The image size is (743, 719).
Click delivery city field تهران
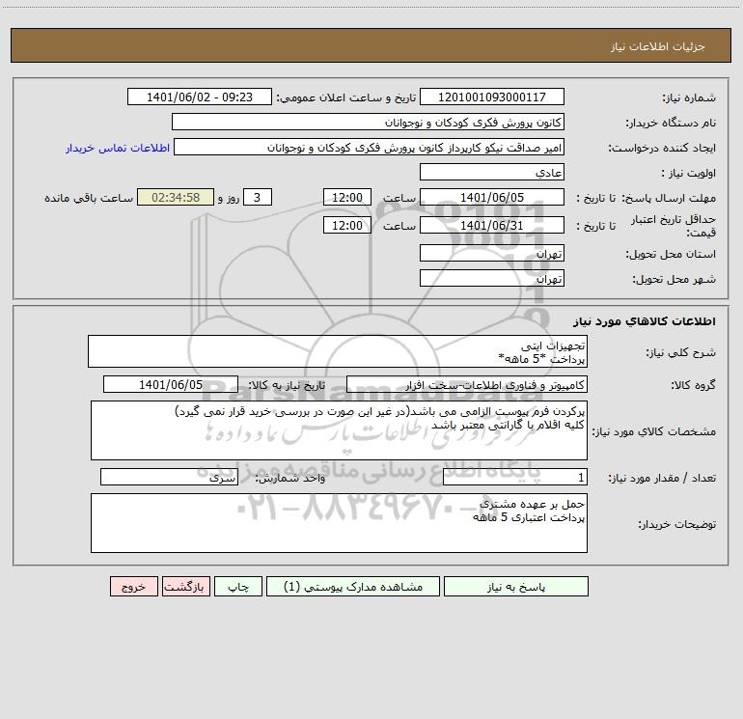click(492, 278)
